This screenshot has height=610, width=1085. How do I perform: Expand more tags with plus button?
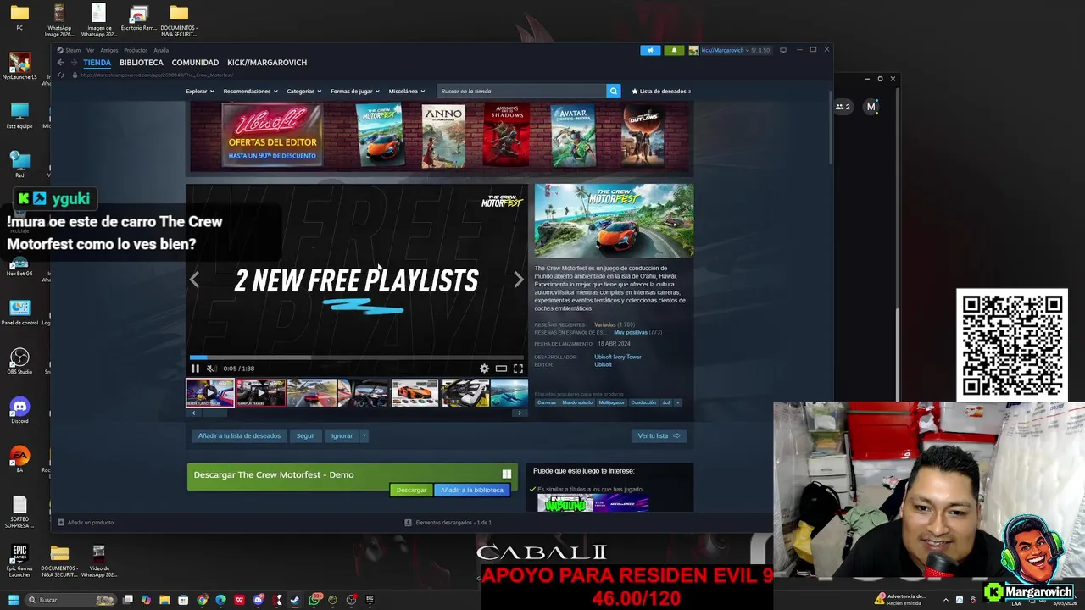click(x=677, y=402)
